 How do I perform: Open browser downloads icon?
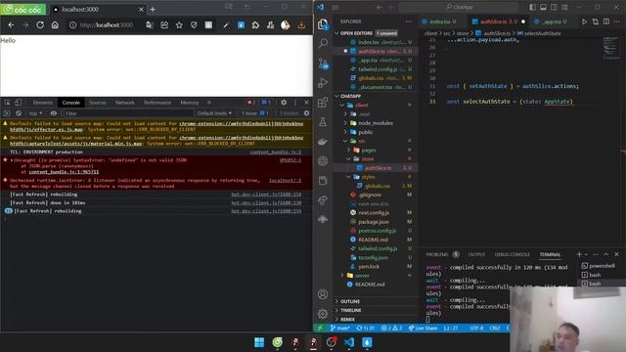coord(301,25)
